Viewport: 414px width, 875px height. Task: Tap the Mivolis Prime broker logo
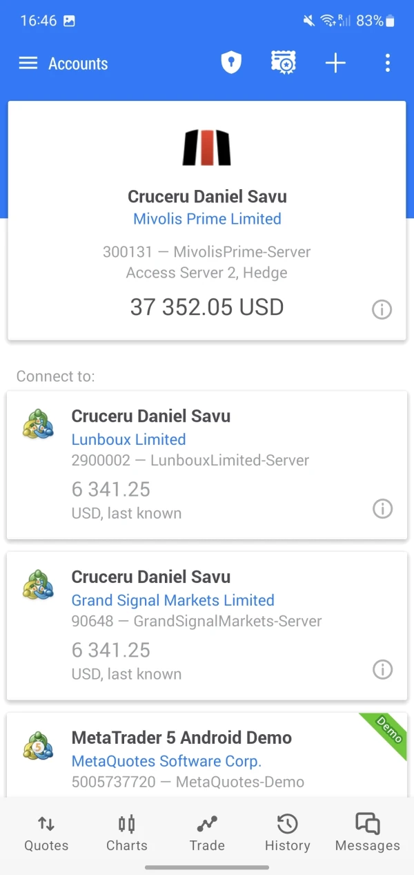click(206, 148)
